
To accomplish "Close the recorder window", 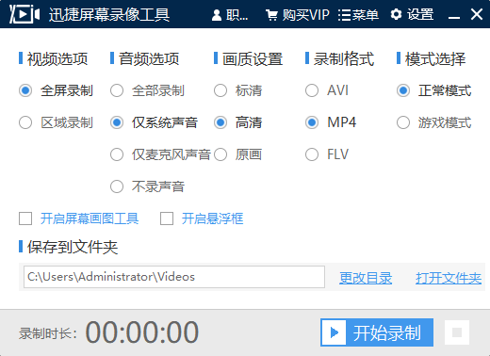I will 477,14.
